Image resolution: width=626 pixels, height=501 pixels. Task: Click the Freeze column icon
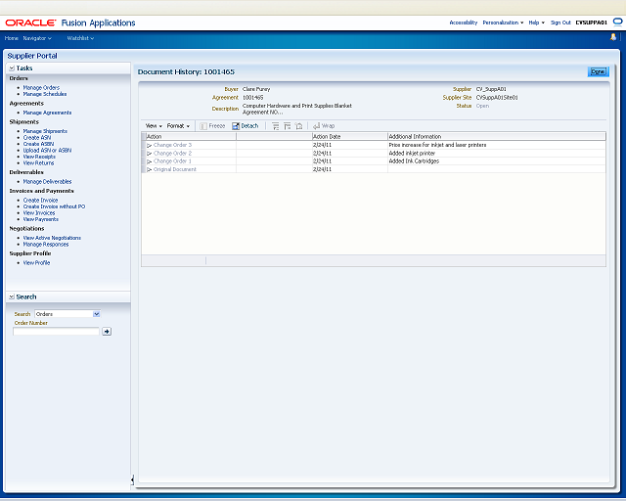pyautogui.click(x=203, y=126)
